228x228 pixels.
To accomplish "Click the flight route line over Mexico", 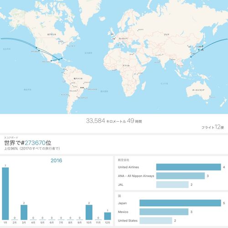I will tap(55, 60).
